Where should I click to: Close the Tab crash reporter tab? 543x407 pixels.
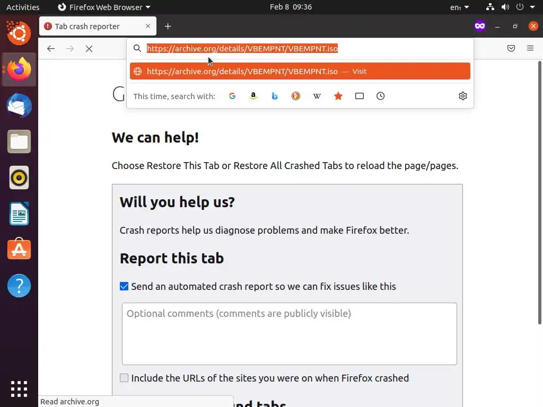tap(148, 26)
